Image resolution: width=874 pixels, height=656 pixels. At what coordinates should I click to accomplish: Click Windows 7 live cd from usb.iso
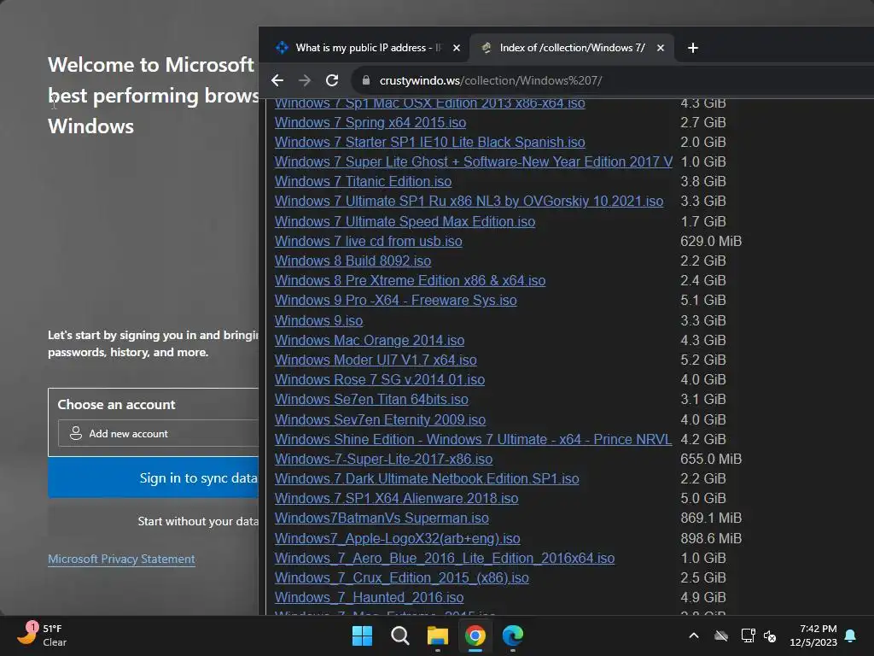click(x=369, y=241)
